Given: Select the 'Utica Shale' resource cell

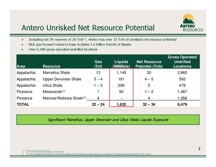Looking at the screenshot, I should [x=53, y=85].
